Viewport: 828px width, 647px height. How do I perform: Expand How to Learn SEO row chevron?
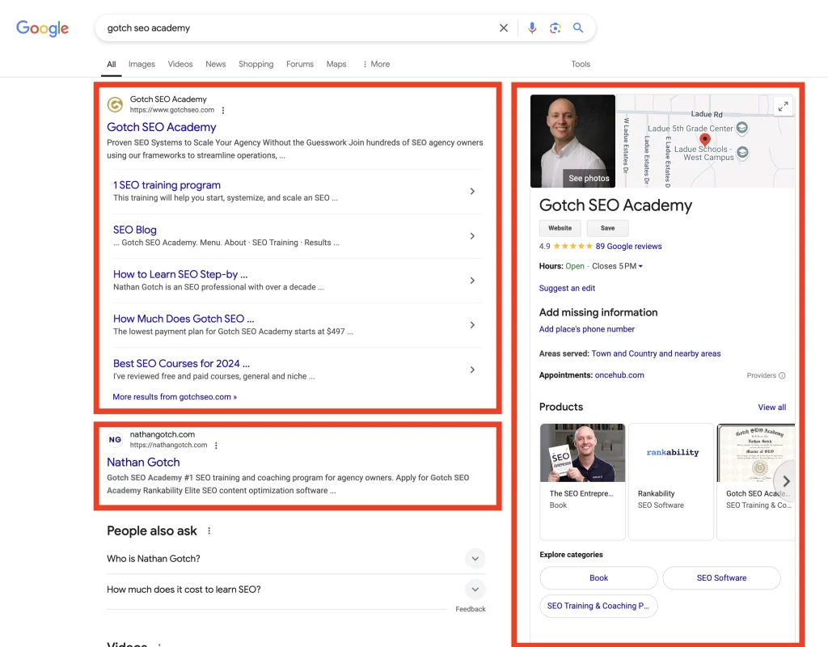coord(472,281)
